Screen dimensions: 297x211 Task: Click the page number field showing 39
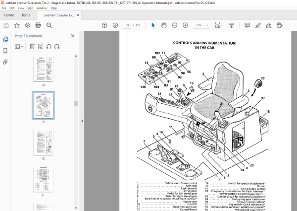[127, 25]
